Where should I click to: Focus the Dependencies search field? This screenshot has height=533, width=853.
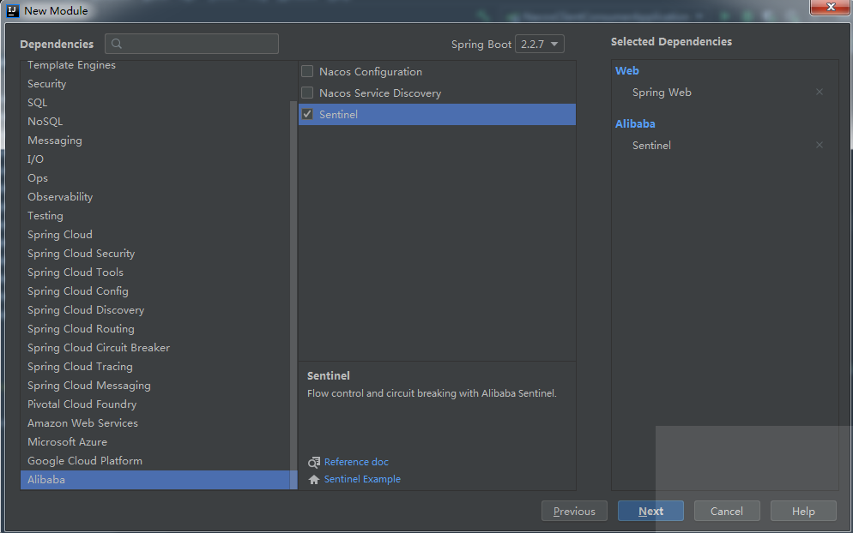coord(191,44)
